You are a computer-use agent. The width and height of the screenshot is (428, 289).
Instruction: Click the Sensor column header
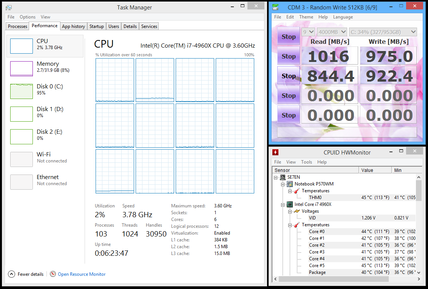[315, 170]
